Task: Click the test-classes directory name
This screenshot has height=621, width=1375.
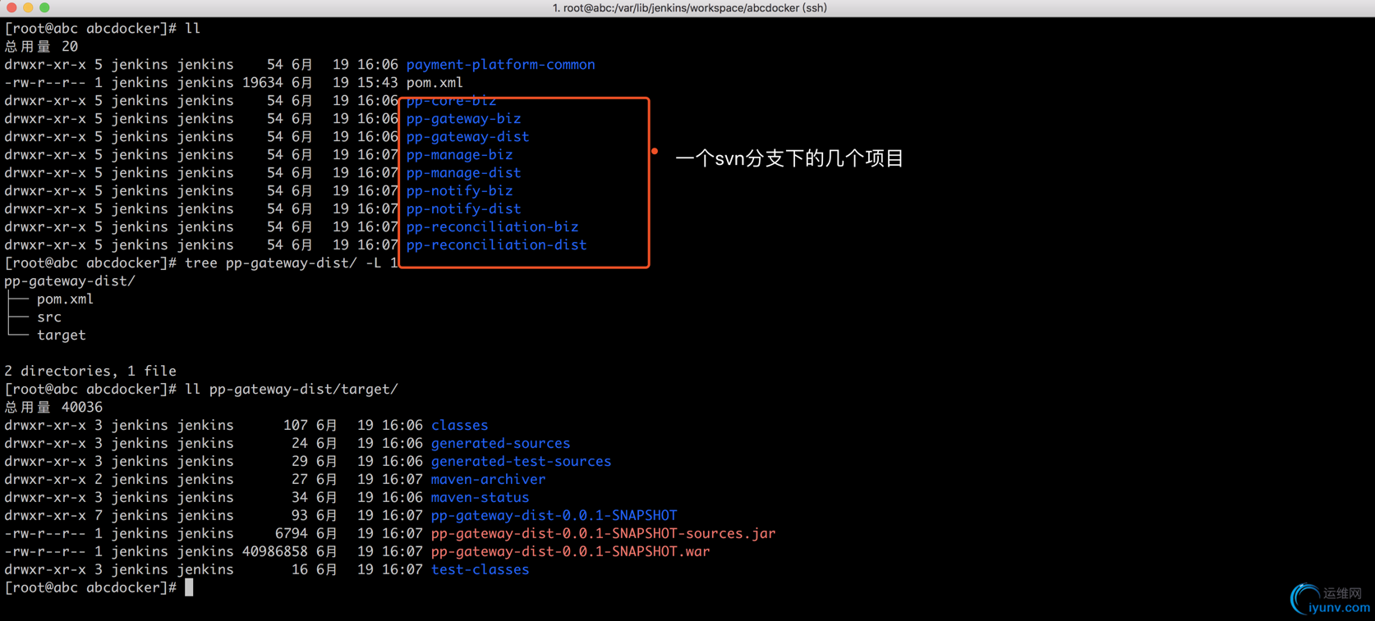Action: [x=480, y=569]
